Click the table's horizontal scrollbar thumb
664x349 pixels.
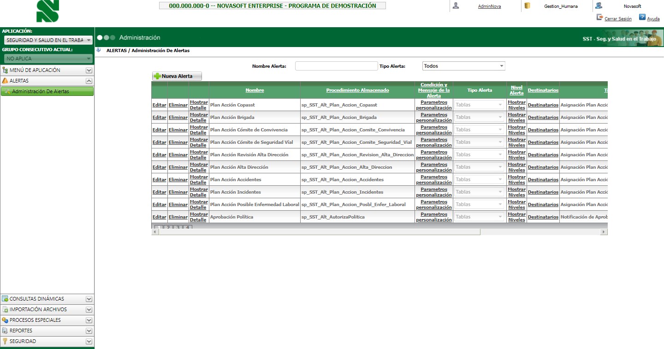[x=319, y=232]
